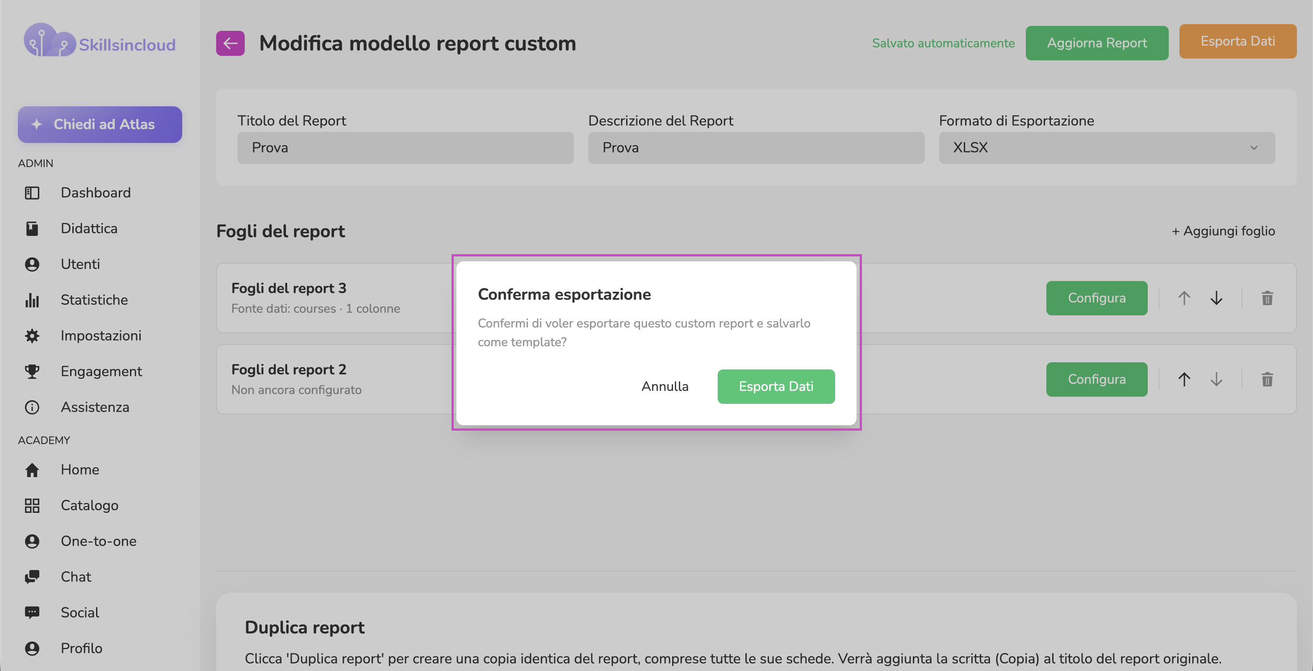Configure Fogli del report 2

click(x=1096, y=379)
